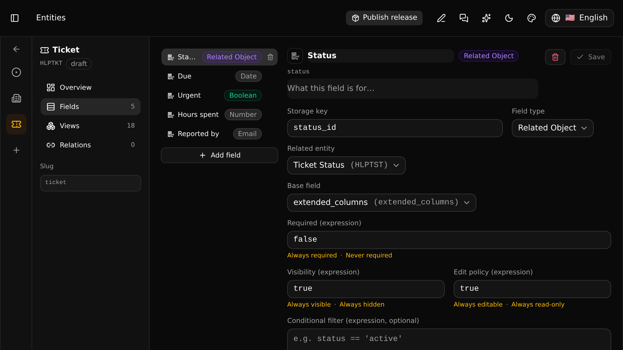This screenshot has height=350, width=623.
Task: Click the red trash icon beside Save
Action: tap(555, 57)
